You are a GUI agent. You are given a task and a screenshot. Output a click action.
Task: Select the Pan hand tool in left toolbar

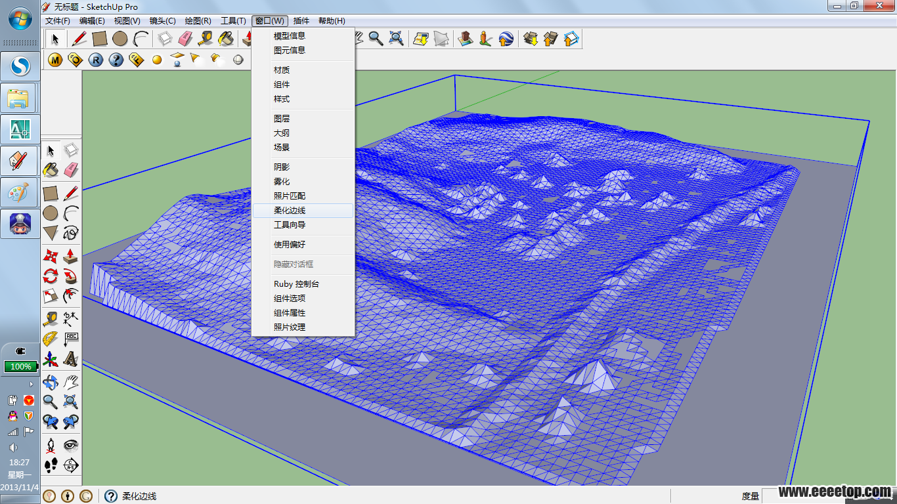point(71,382)
